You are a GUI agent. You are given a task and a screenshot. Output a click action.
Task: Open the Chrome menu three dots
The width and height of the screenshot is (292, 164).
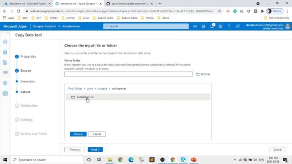(x=288, y=11)
